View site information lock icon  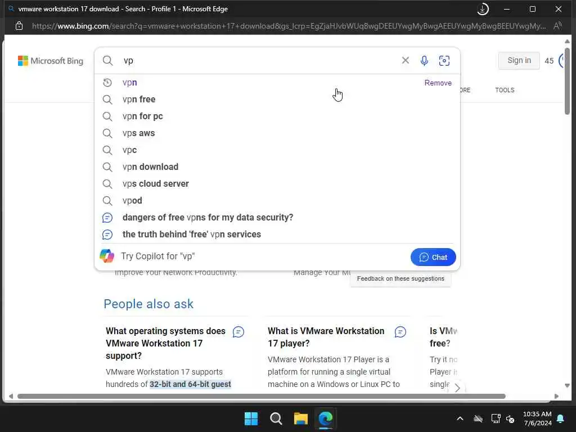(x=19, y=26)
